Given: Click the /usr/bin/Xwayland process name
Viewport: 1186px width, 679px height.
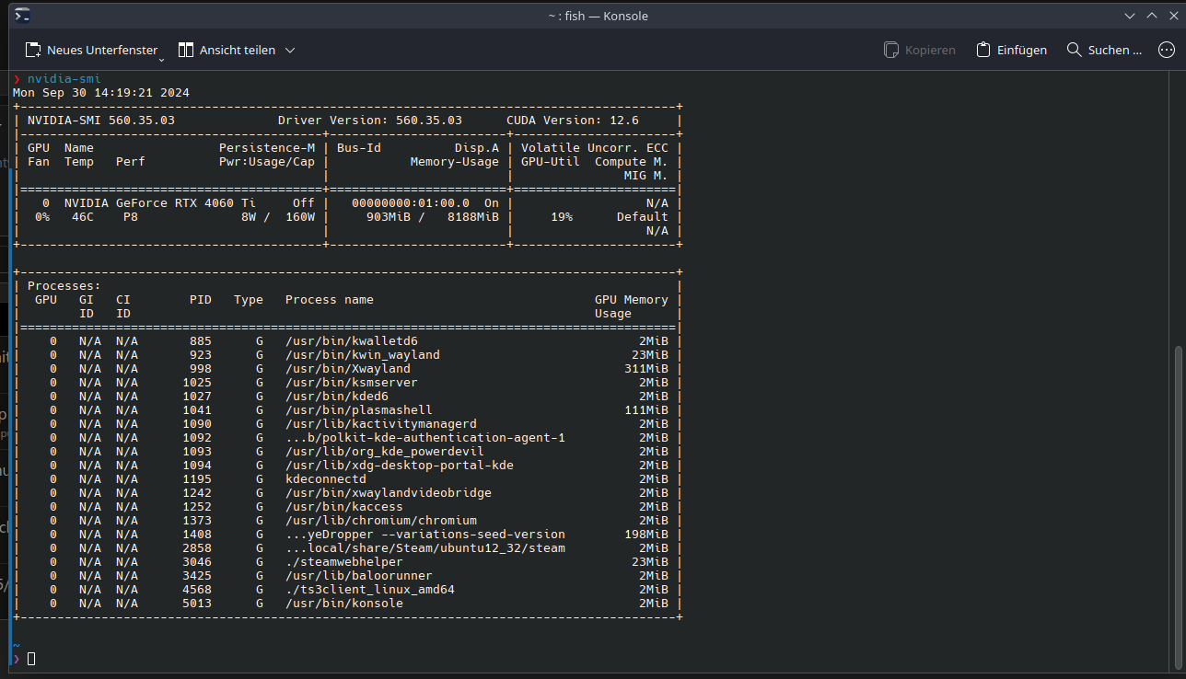Looking at the screenshot, I should pyautogui.click(x=348, y=369).
